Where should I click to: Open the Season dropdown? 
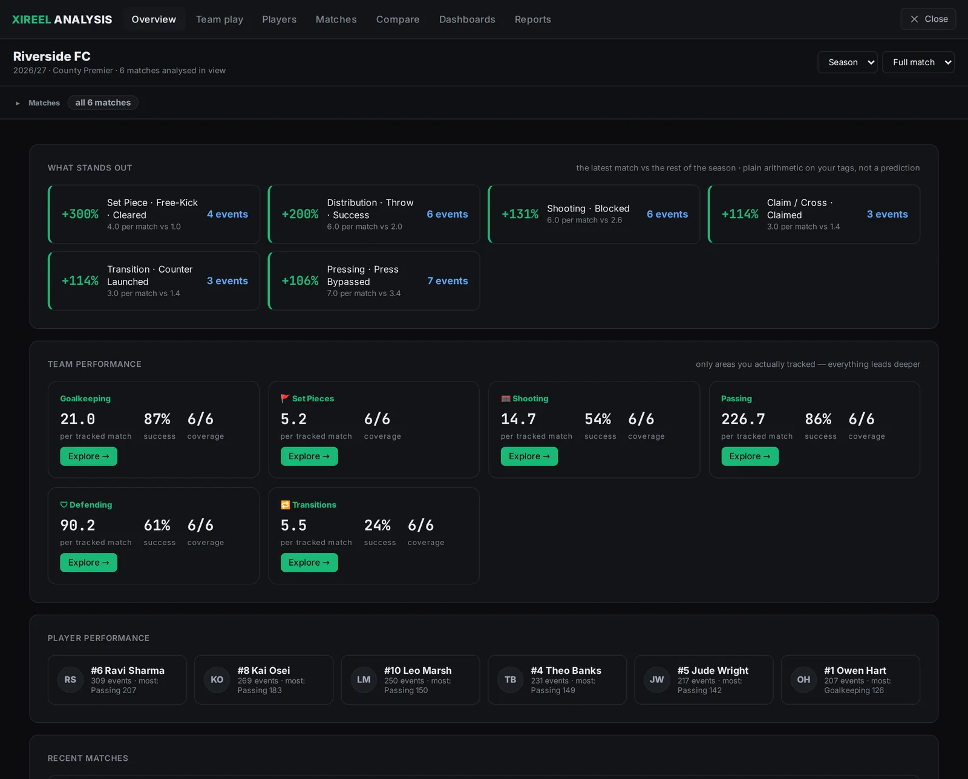(x=848, y=62)
